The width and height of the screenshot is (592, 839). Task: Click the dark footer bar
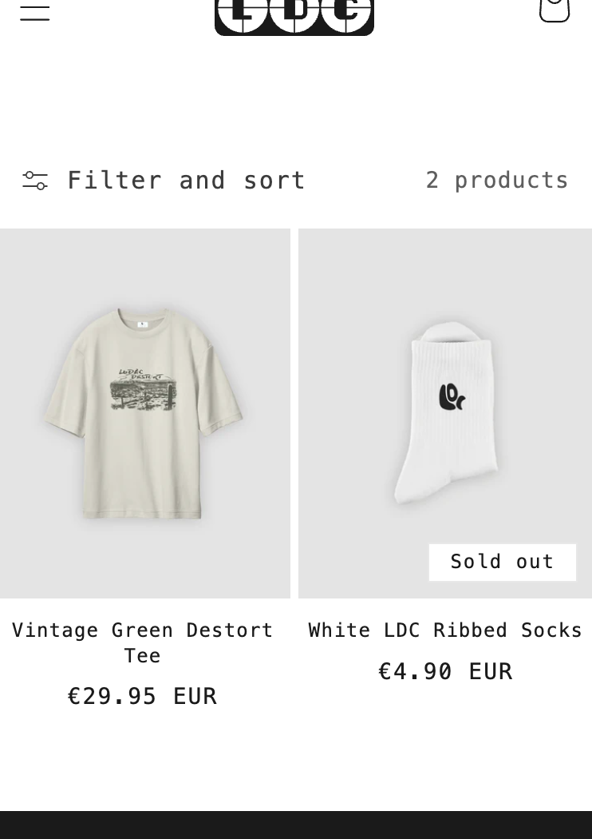point(296,825)
